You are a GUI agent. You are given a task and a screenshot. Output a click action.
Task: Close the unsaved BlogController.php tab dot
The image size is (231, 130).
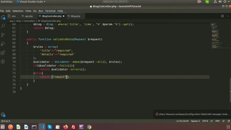(64, 16)
